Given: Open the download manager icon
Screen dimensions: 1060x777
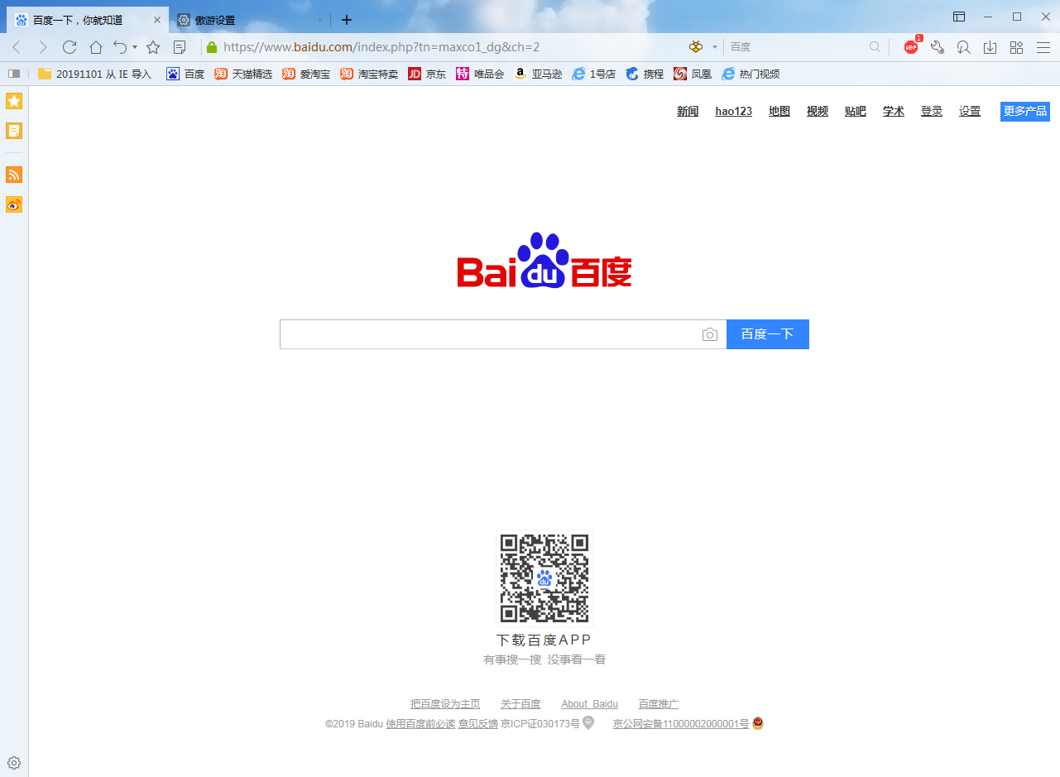Looking at the screenshot, I should (990, 46).
